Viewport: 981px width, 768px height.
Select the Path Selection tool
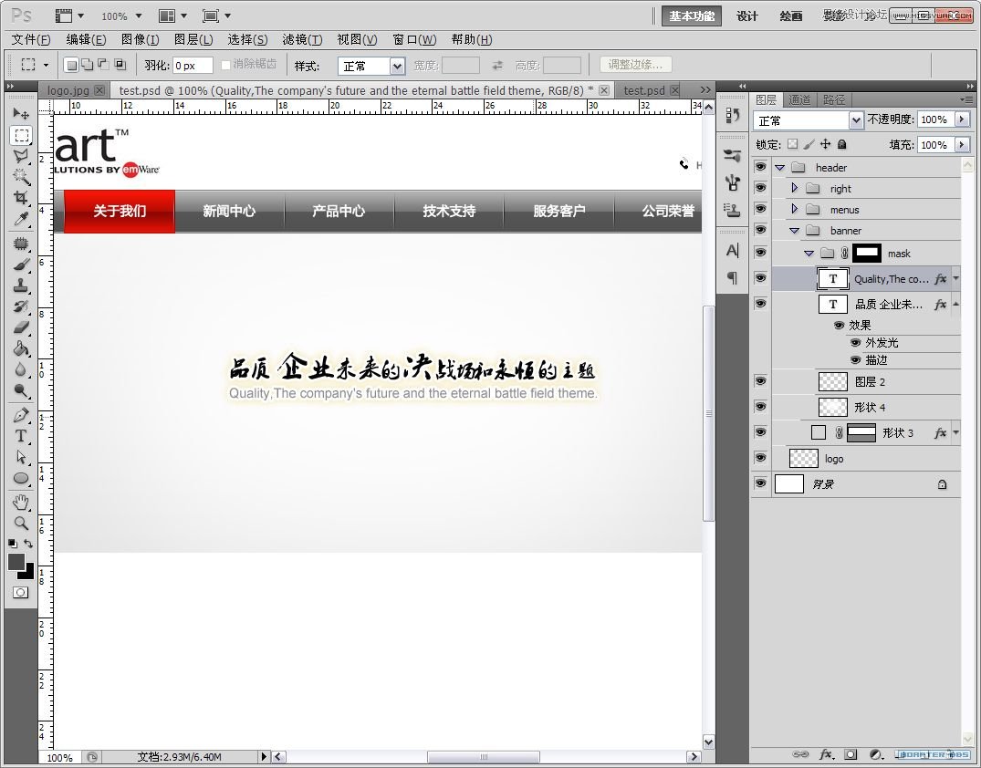click(x=21, y=457)
